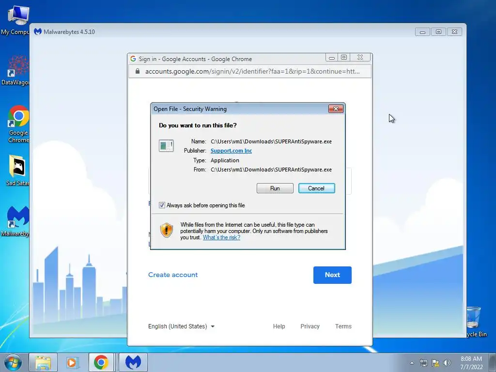The width and height of the screenshot is (496, 372).
Task: Click the security shield warning icon
Action: pyautogui.click(x=167, y=230)
